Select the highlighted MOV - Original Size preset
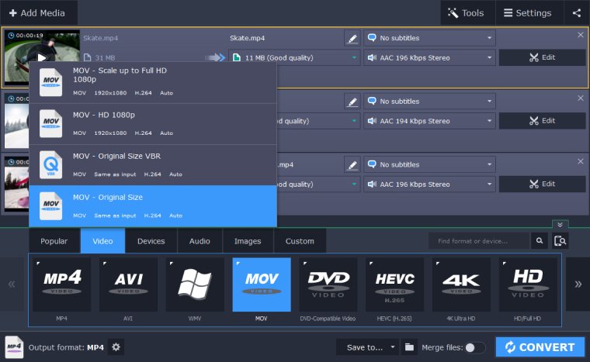The height and width of the screenshot is (362, 590). (153, 206)
